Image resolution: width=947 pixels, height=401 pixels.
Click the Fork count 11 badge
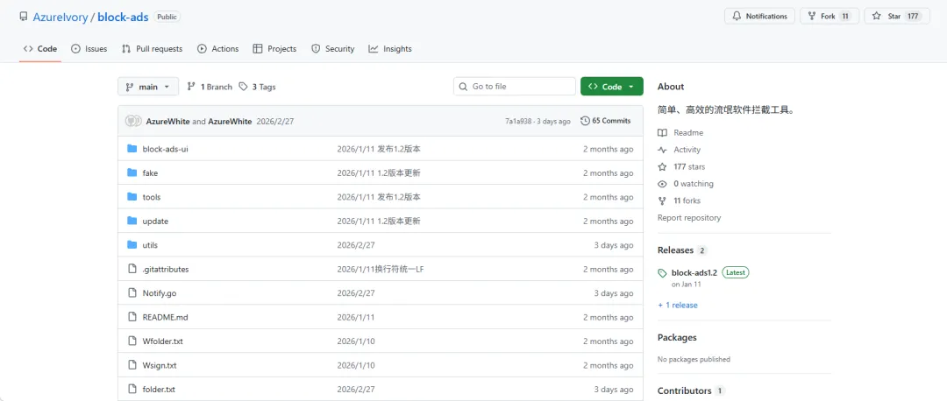click(x=845, y=17)
